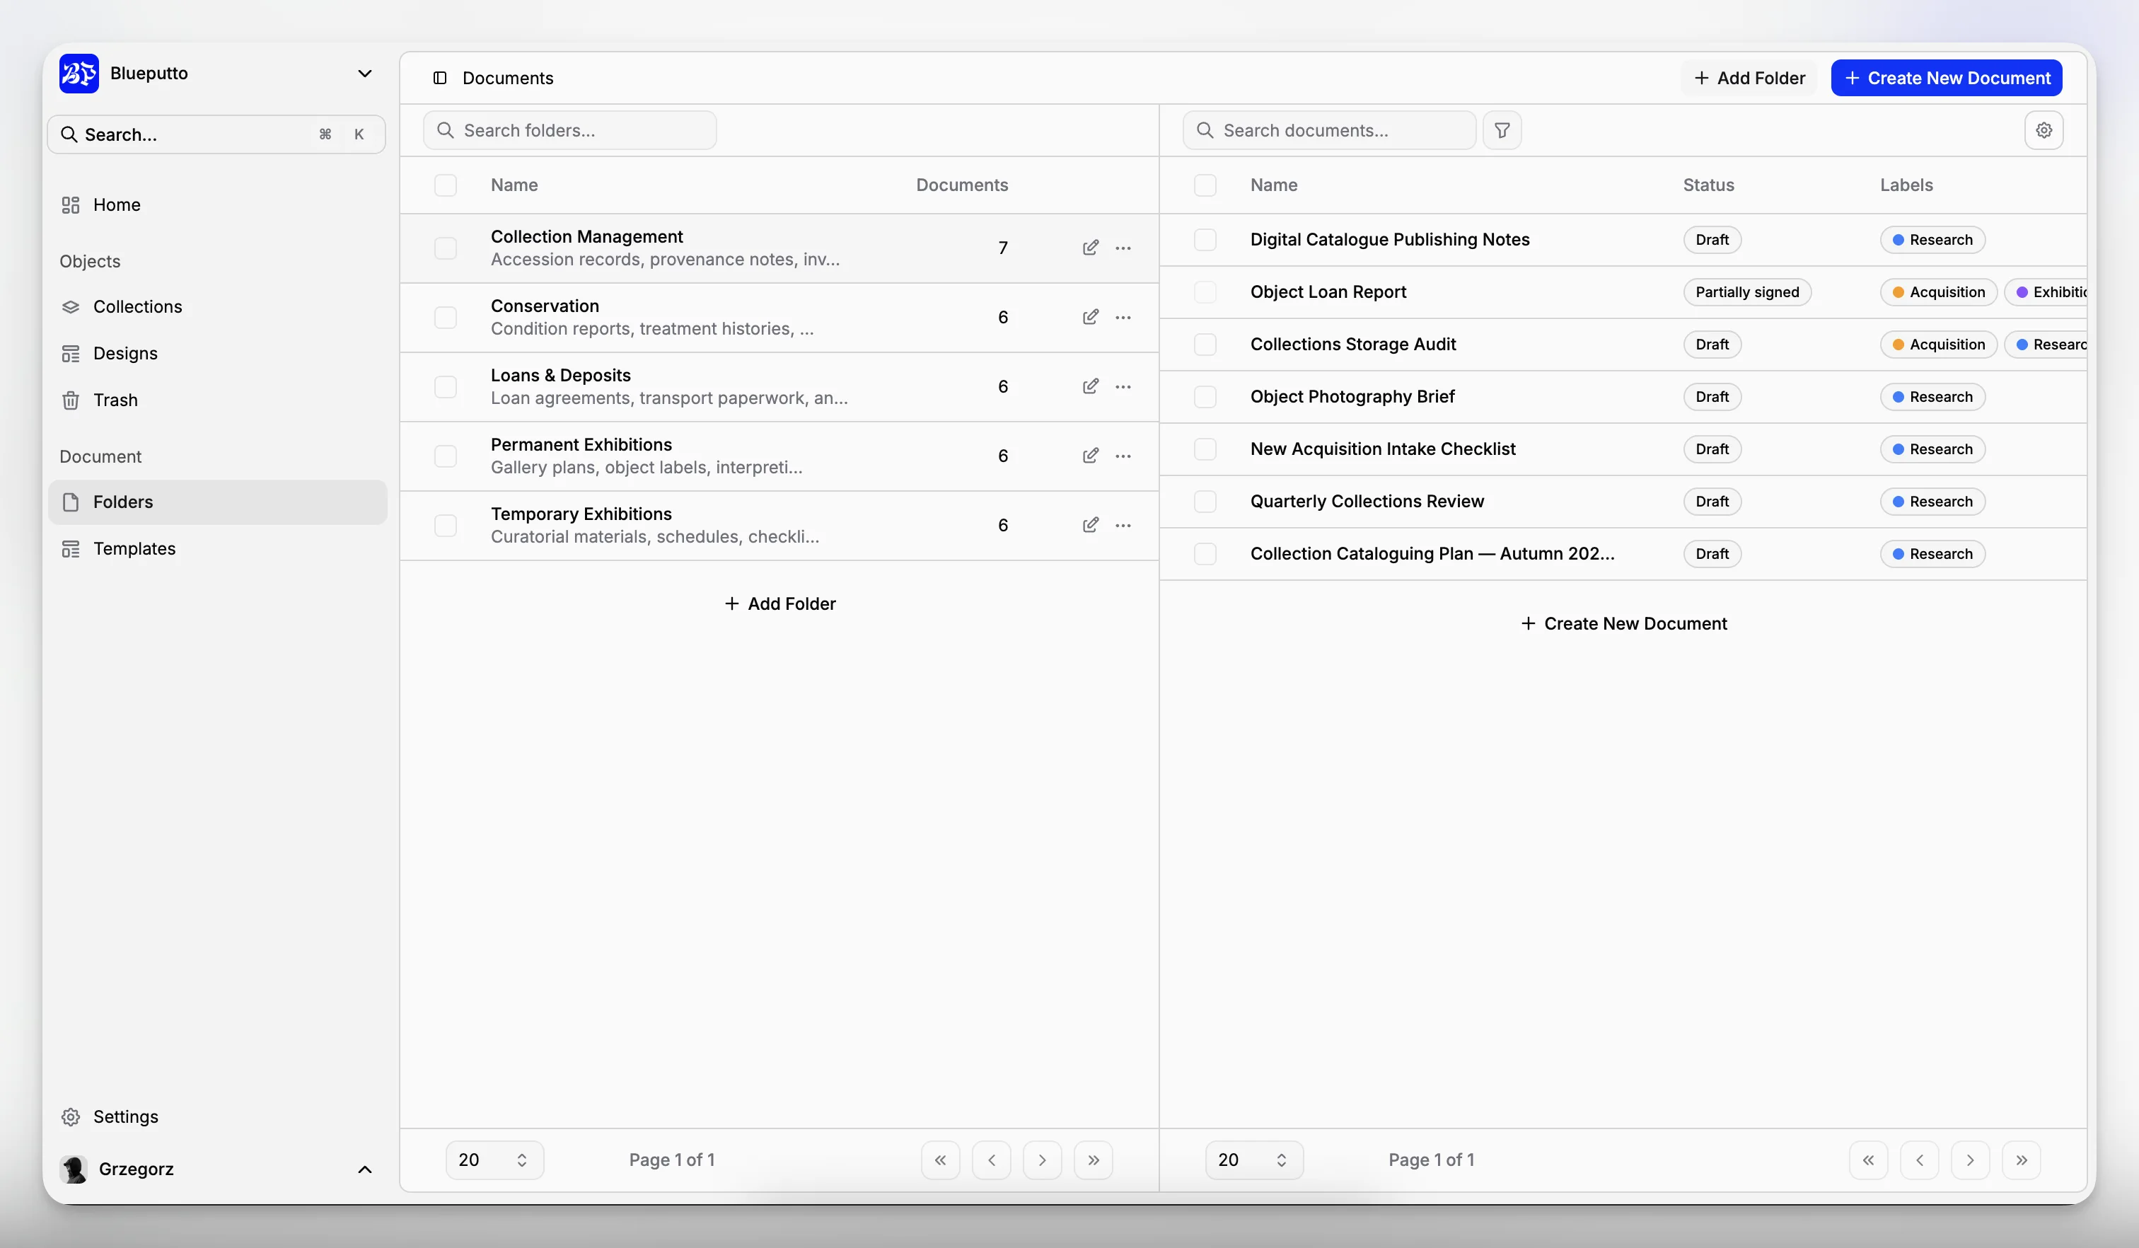Open Collections in the sidebar
The image size is (2139, 1248).
pos(218,306)
